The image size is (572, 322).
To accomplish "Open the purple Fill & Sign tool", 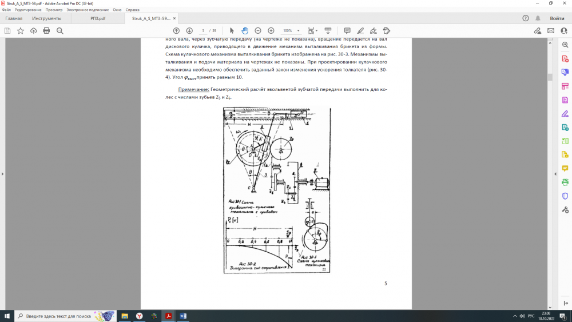I will [565, 114].
